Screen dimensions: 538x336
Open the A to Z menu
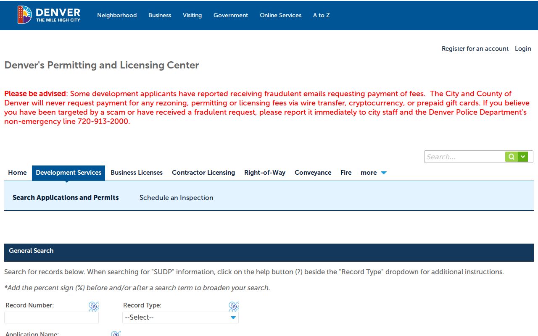click(x=321, y=15)
